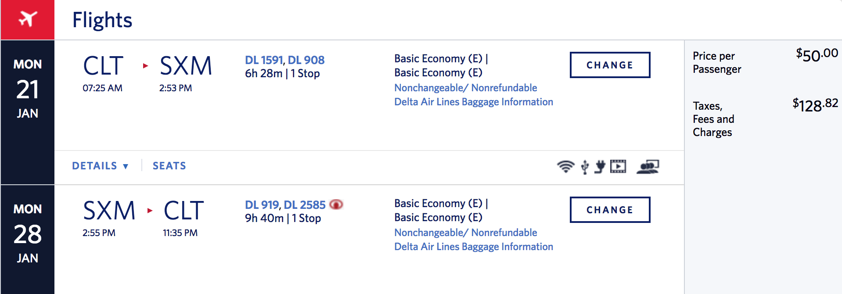Open flight DL 1591 link
This screenshot has height=294, width=842.
(264, 60)
